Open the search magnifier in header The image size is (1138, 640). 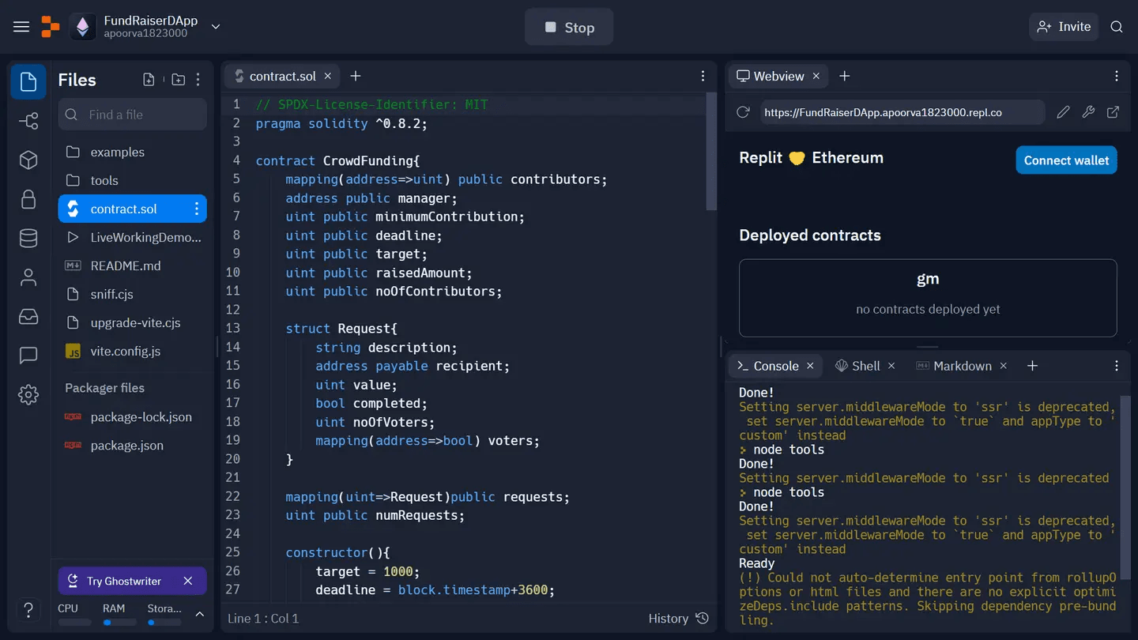(1117, 27)
